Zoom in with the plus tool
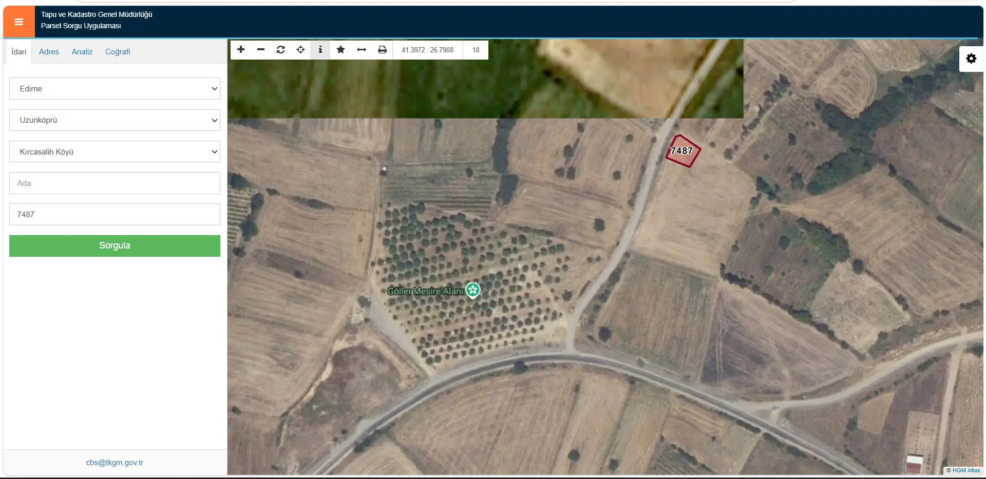 241,49
